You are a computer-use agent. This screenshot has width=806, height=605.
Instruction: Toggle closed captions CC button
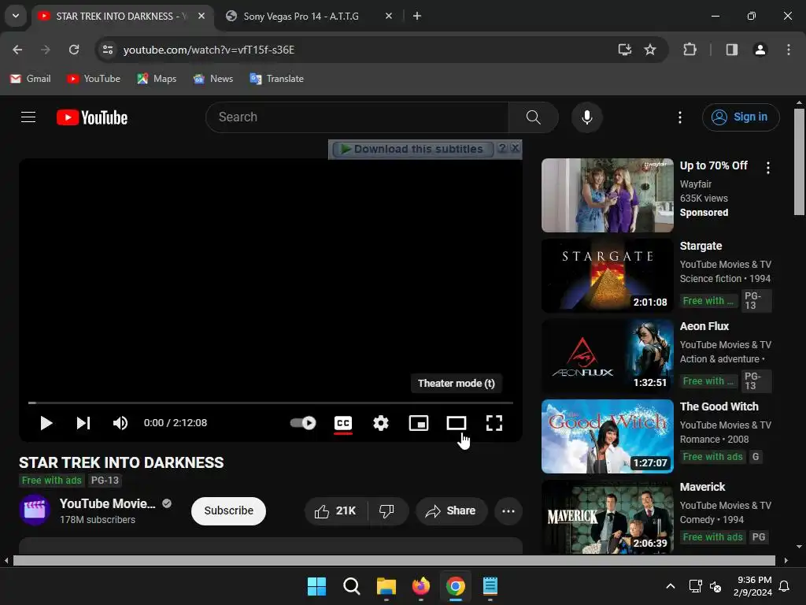pos(343,423)
